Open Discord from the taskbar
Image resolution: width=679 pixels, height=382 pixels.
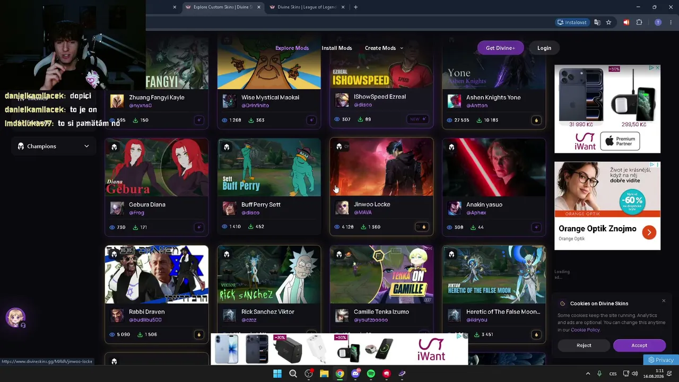[x=355, y=374]
